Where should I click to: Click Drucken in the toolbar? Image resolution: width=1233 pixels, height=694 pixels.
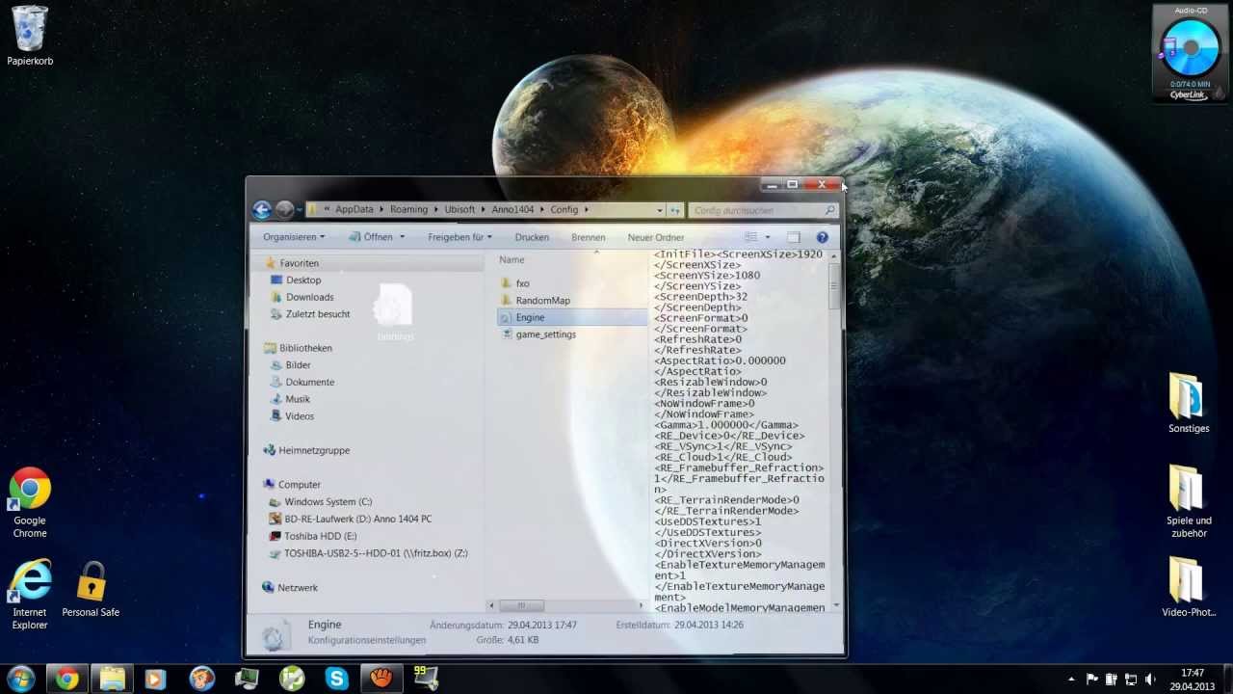click(532, 237)
